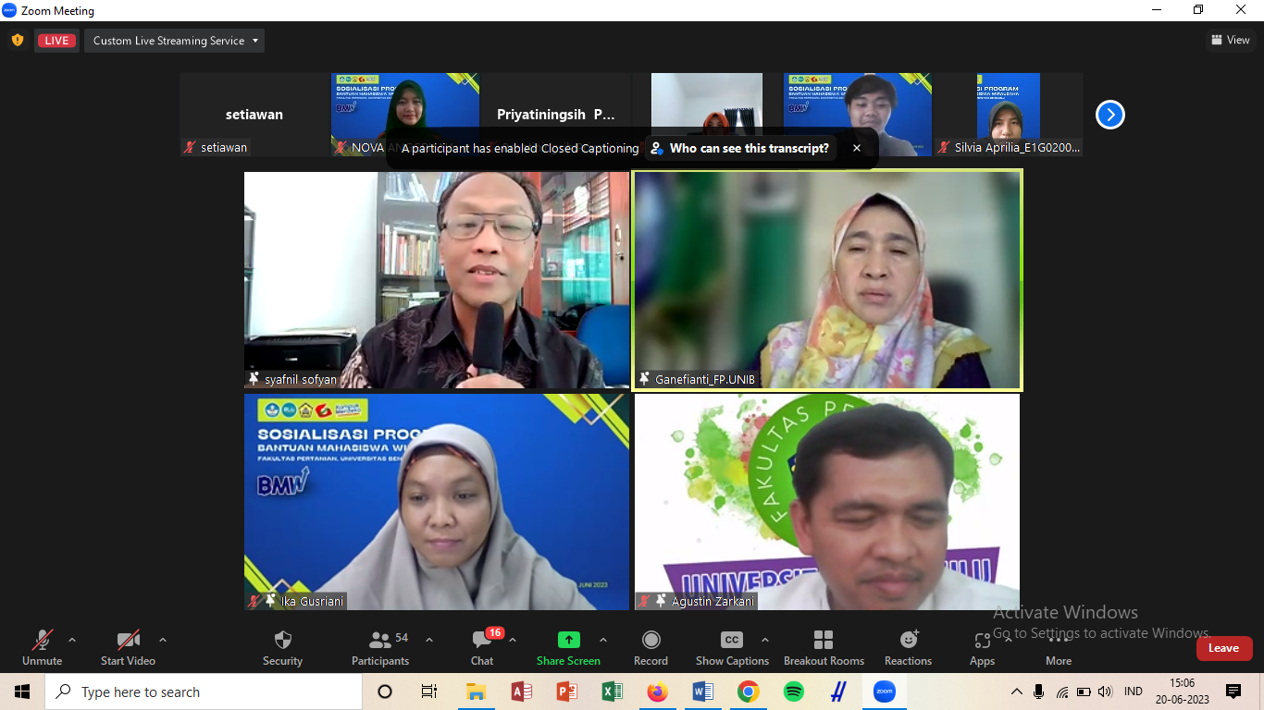The height and width of the screenshot is (710, 1264).
Task: Open Windows notification center
Action: tap(1233, 692)
